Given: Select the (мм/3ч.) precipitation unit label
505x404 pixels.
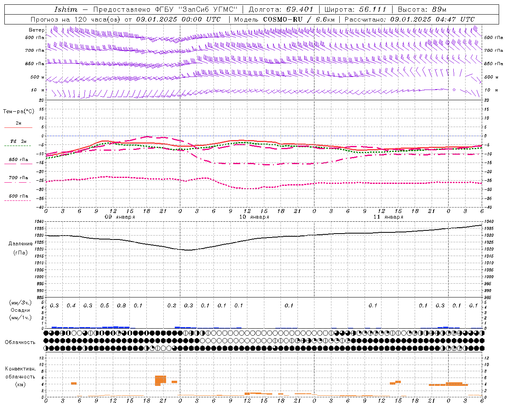Looking at the screenshot, I should click(x=21, y=303).
